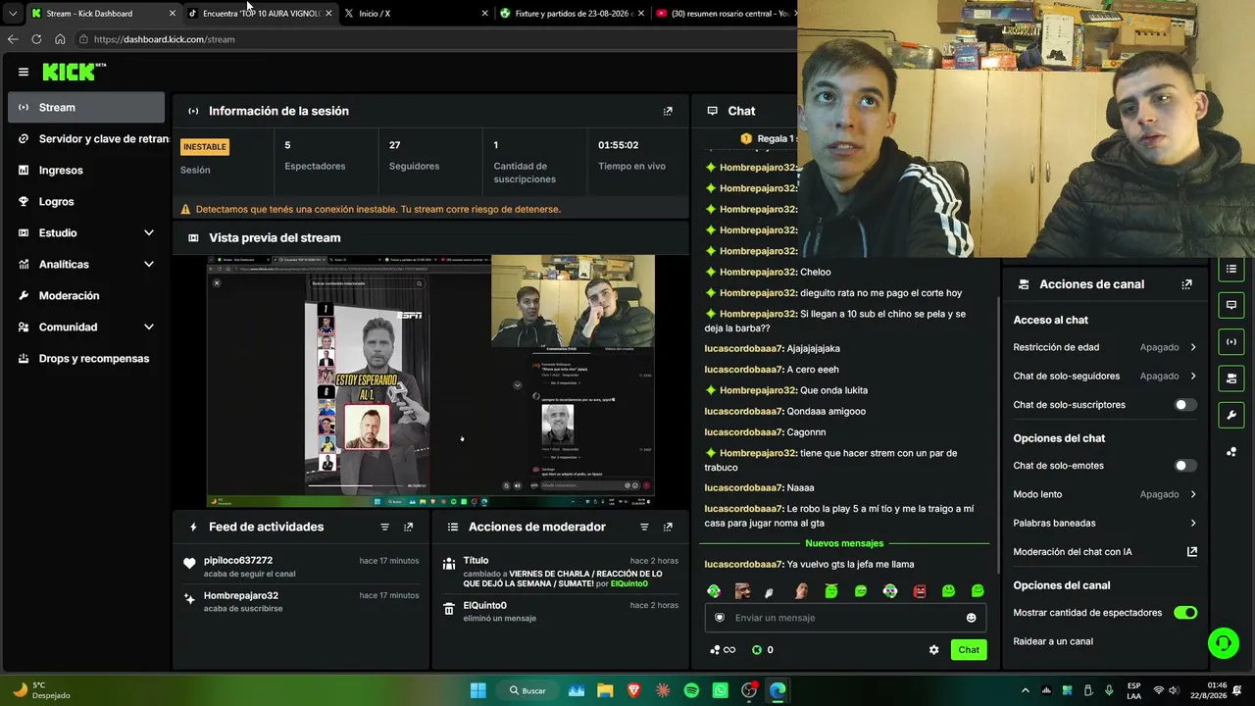1255x706 pixels.
Task: Pop out the Feed de actividades panel
Action: coord(409,527)
